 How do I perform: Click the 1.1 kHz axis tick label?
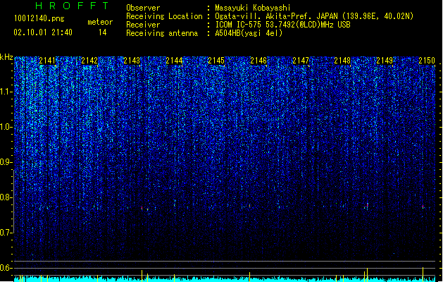pyautogui.click(x=6, y=92)
